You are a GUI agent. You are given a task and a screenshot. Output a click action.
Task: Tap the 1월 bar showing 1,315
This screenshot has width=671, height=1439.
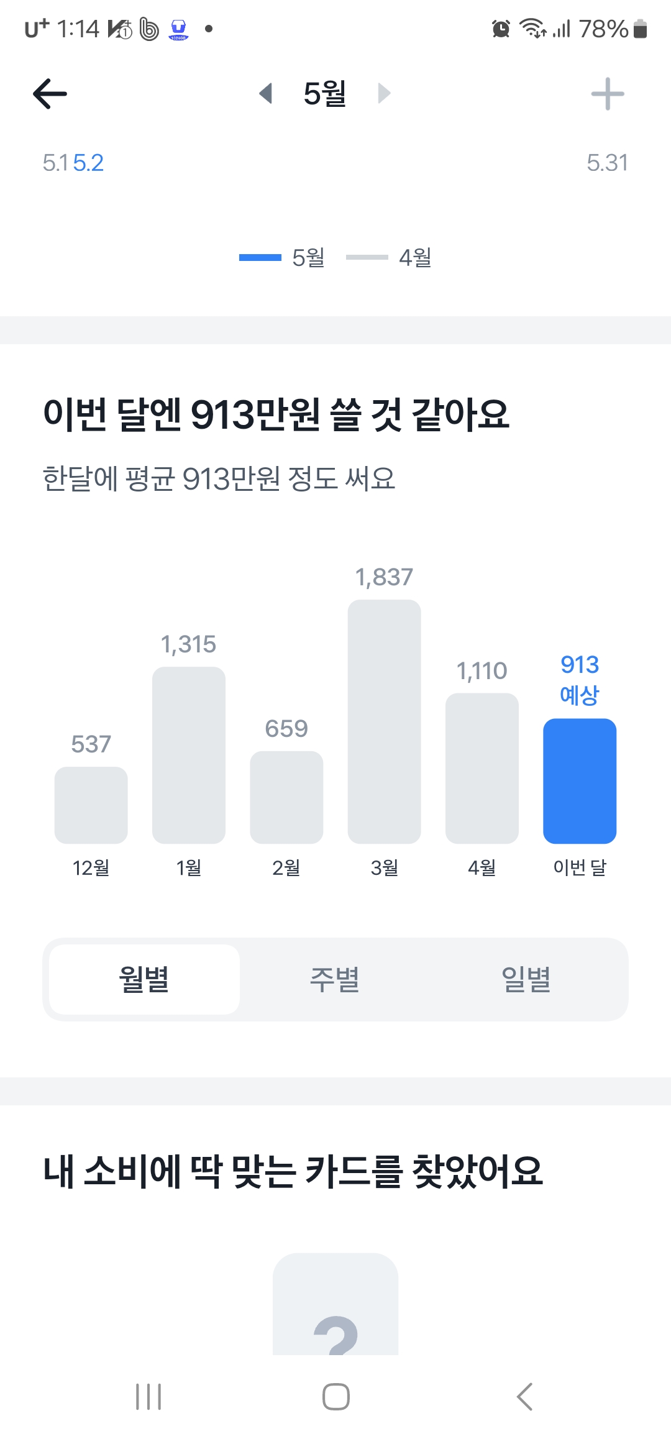coord(189,755)
